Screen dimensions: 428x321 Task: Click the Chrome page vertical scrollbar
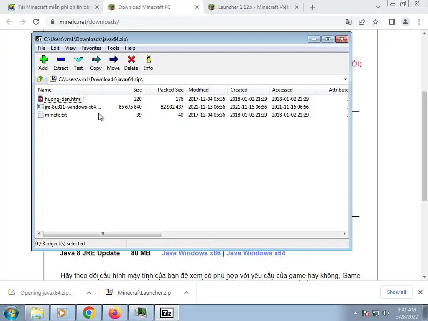pos(424,146)
